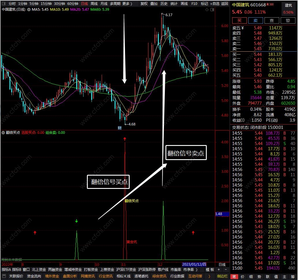Viewport: 298px width, 280px height.
Task: Show 市盈率 indicator
Action: tap(176, 270)
